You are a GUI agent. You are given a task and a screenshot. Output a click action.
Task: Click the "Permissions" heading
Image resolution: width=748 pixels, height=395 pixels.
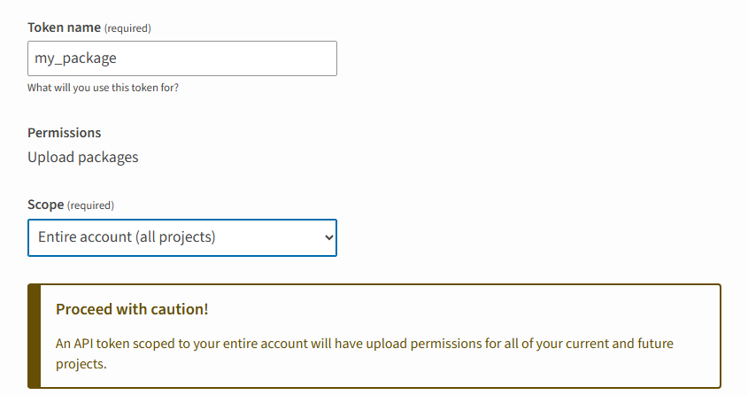64,133
